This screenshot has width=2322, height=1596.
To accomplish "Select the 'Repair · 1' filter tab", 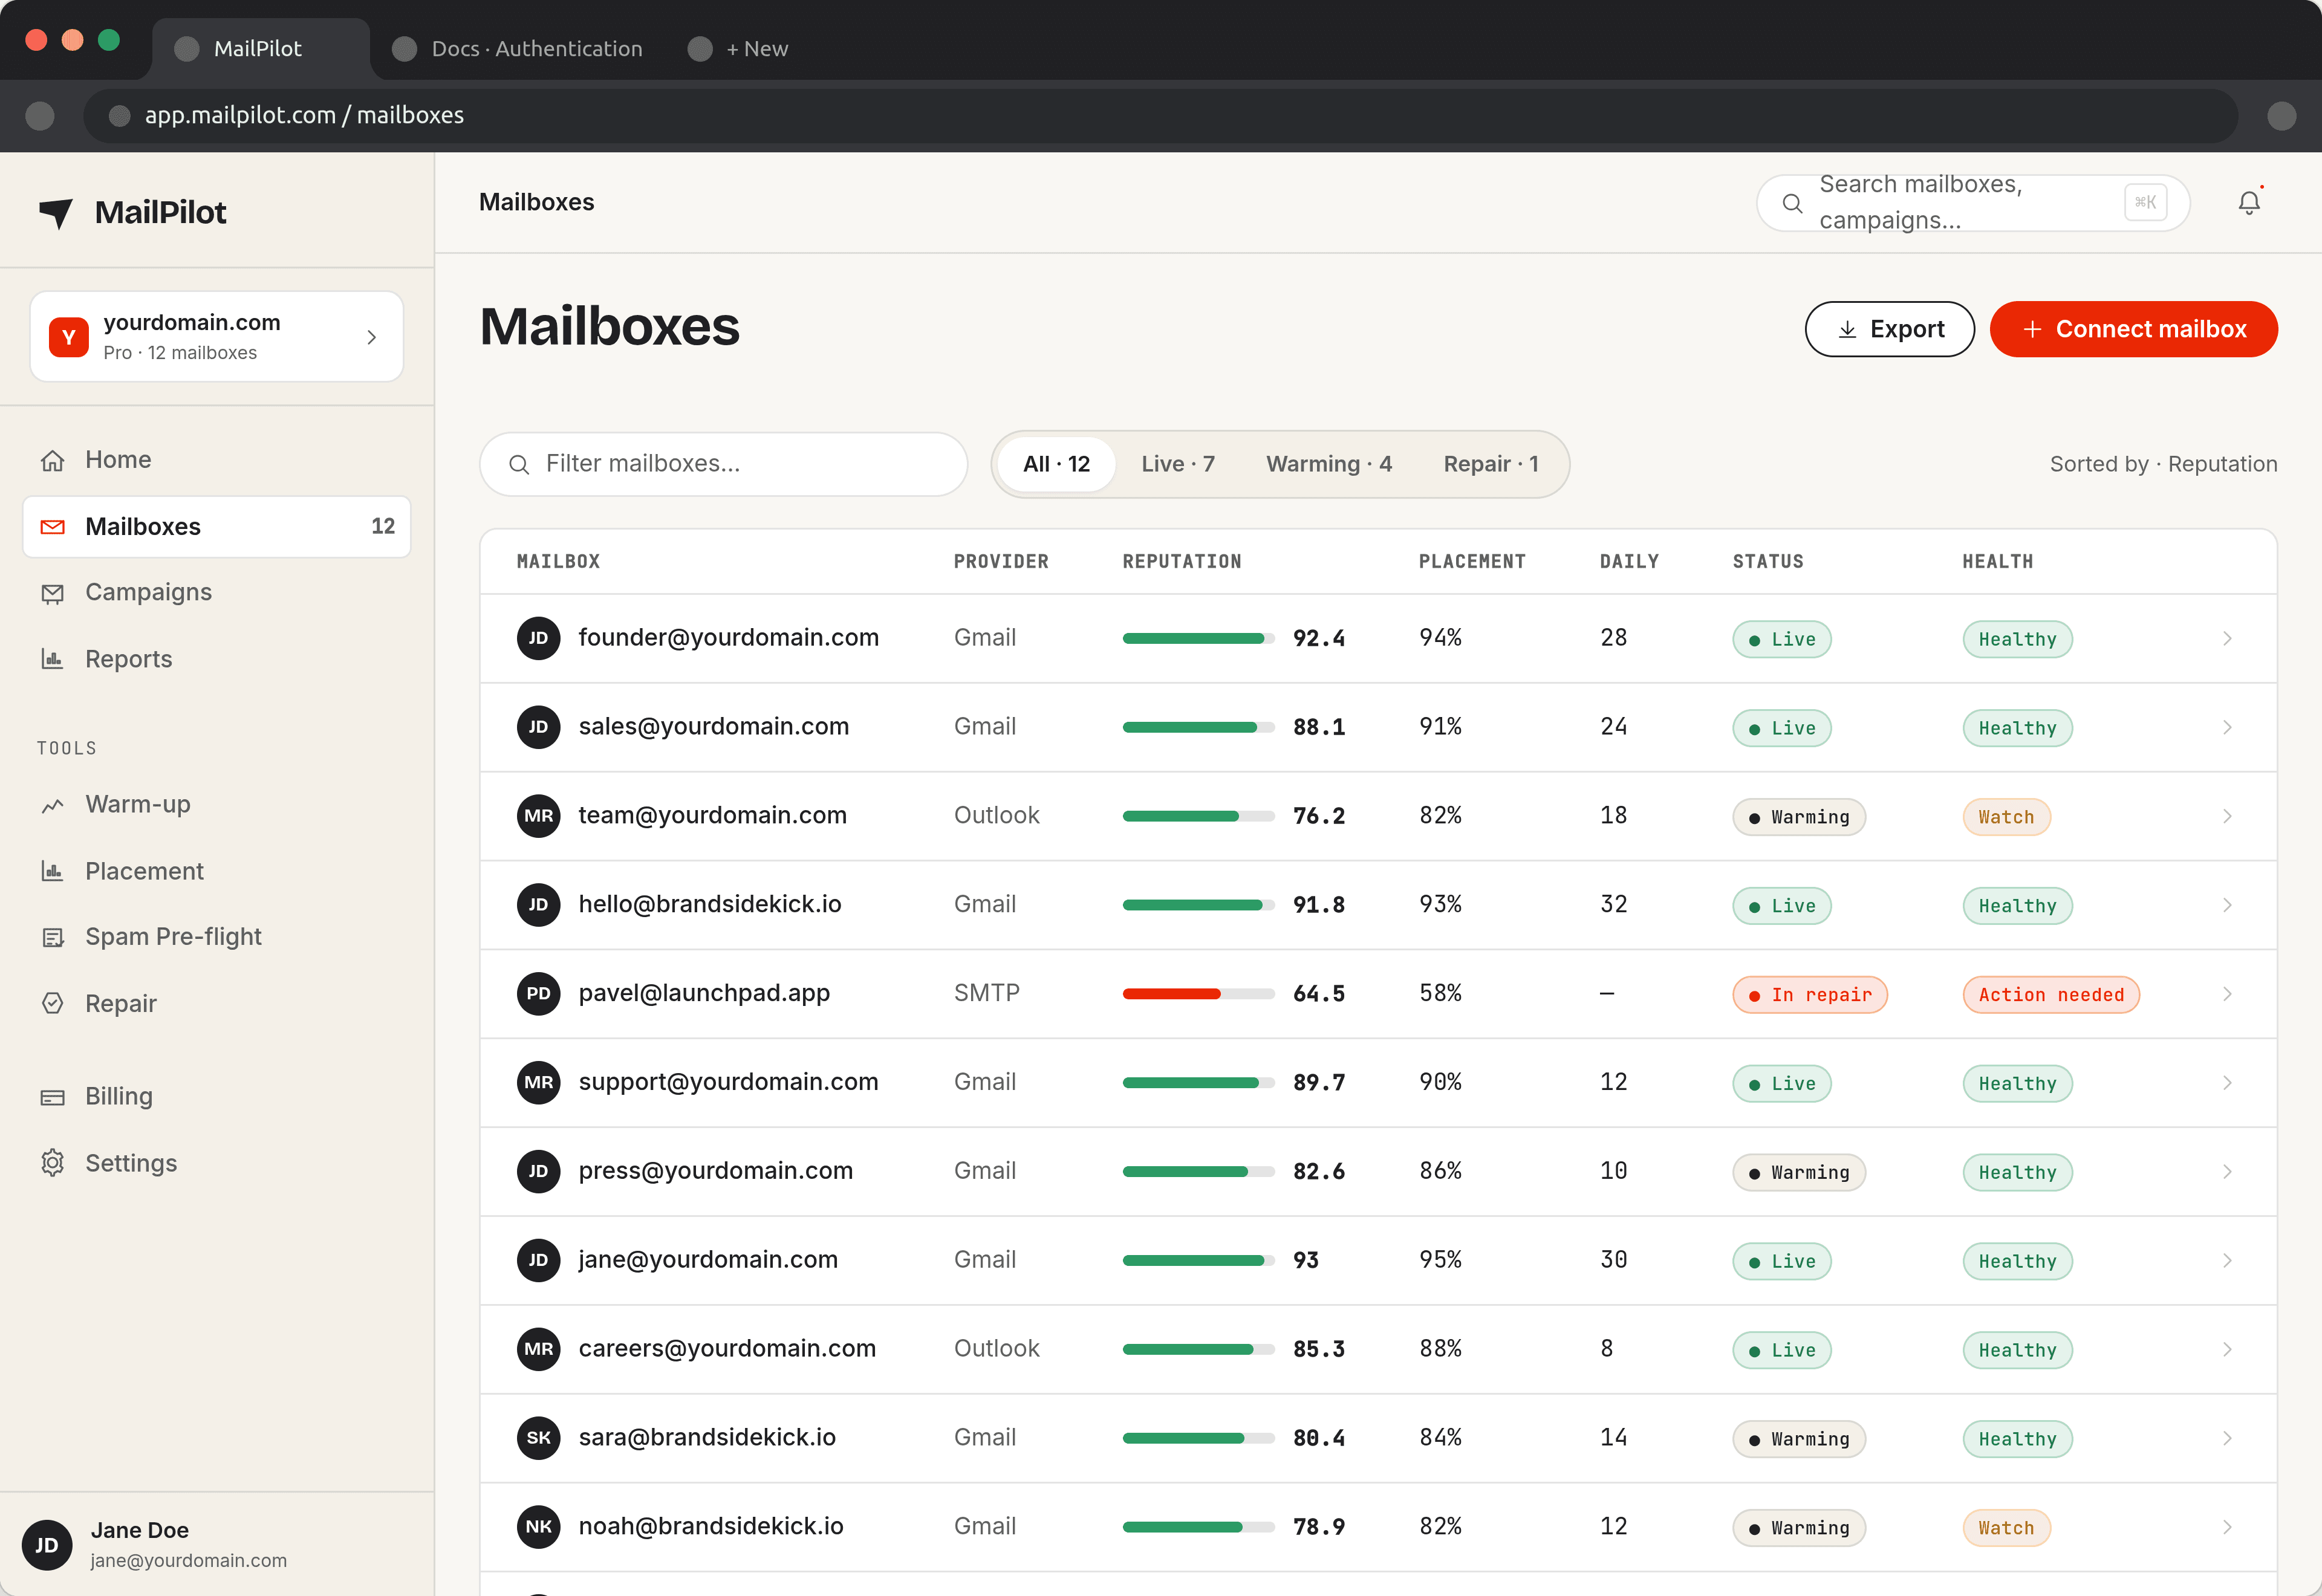I will tap(1490, 464).
